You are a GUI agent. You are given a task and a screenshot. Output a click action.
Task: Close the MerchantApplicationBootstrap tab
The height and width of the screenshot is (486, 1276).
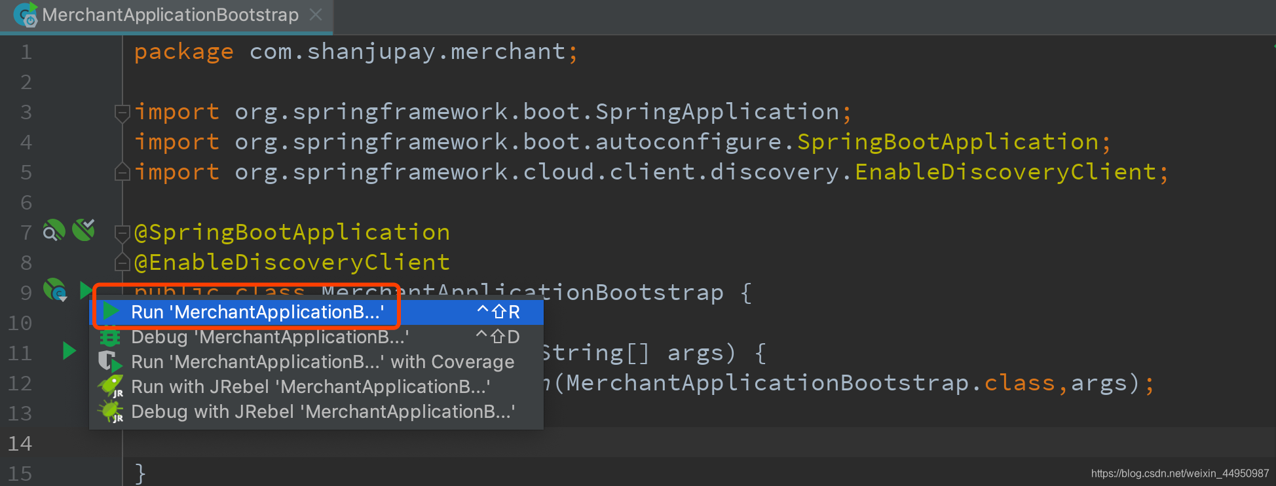click(x=316, y=14)
